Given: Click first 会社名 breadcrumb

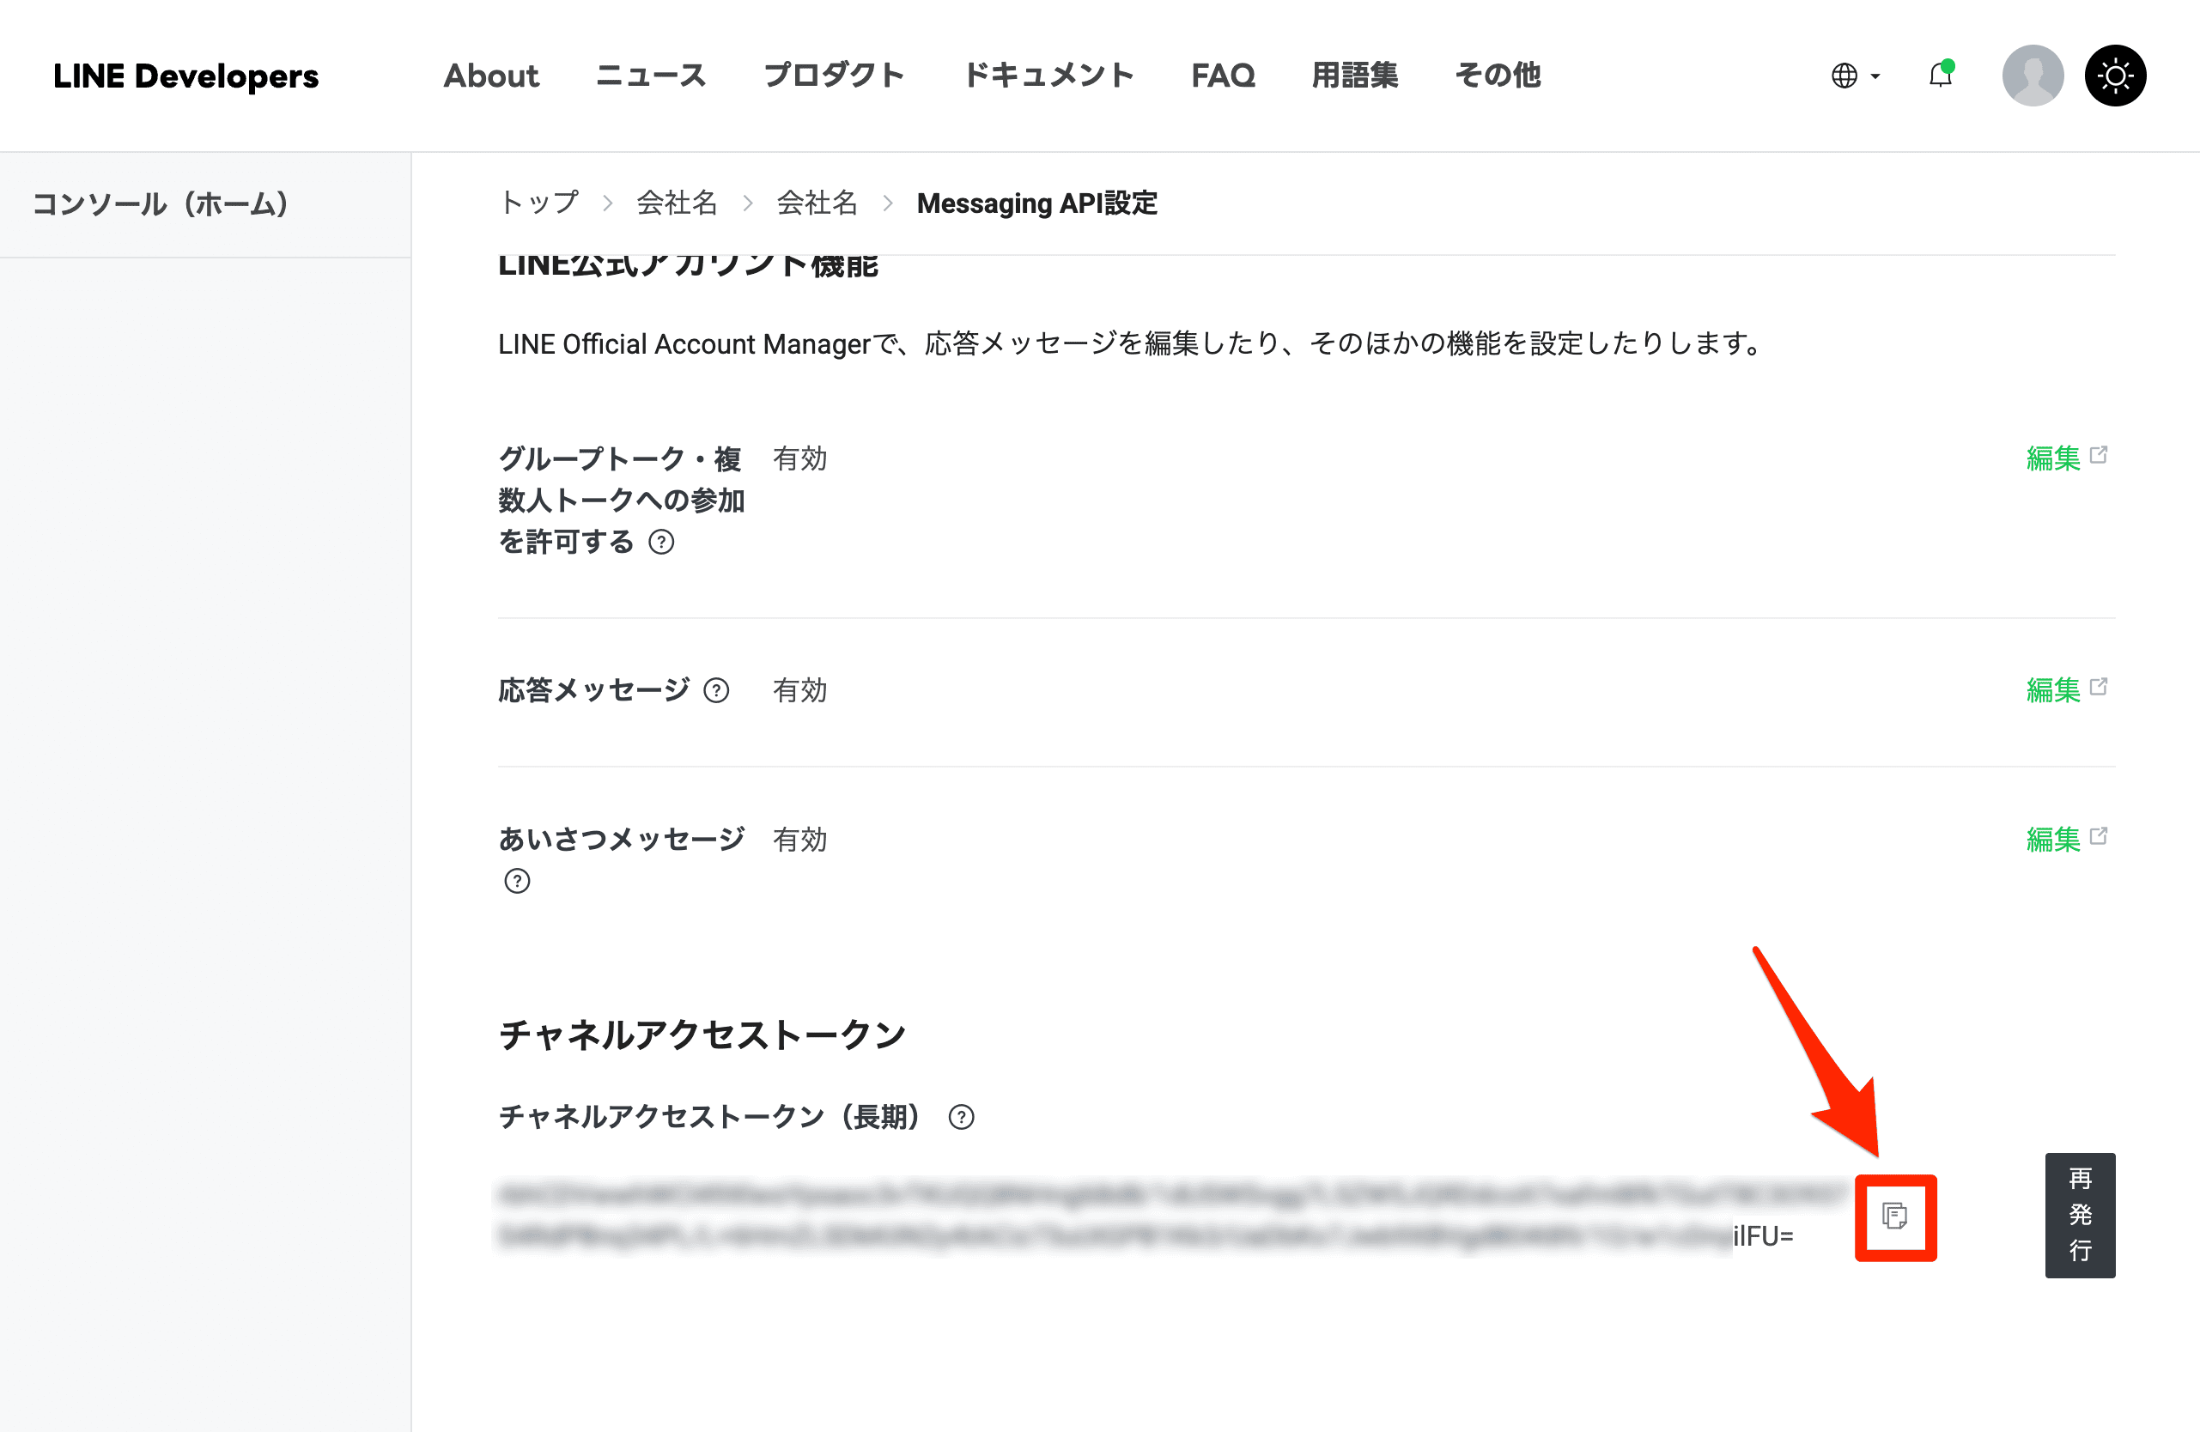Looking at the screenshot, I should coord(677,203).
